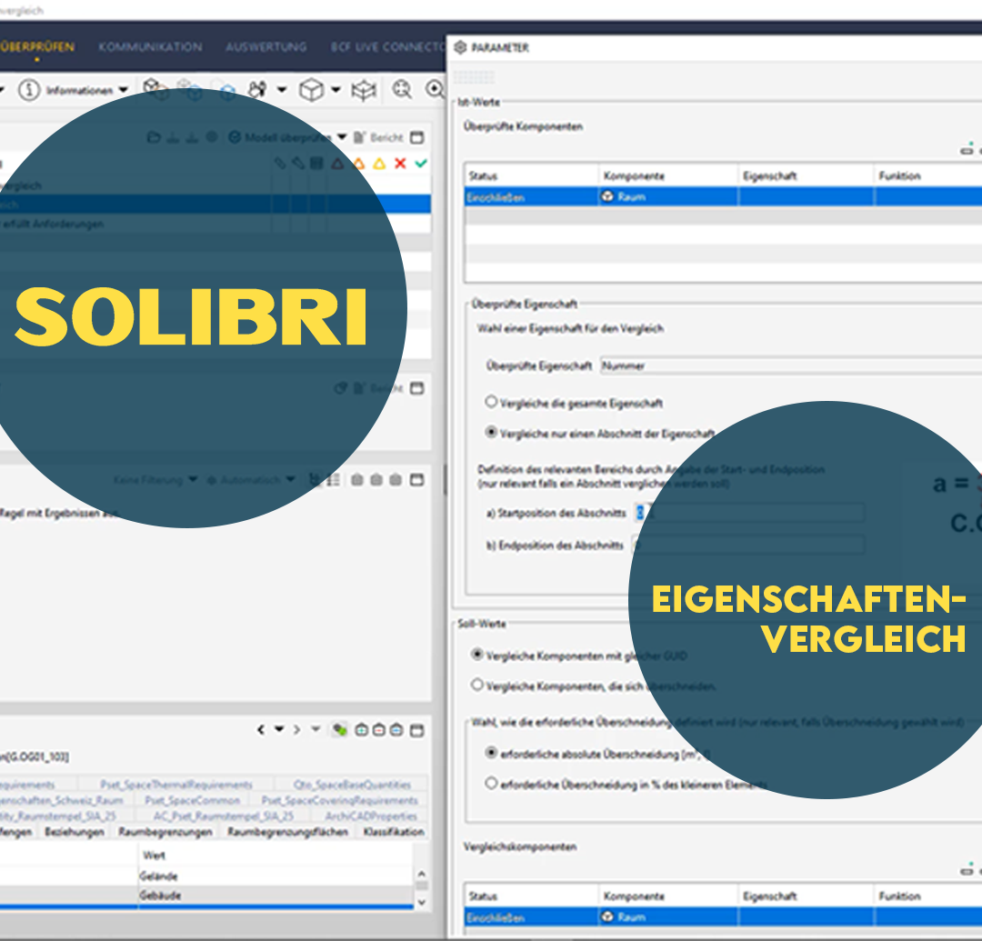Click the Überprüfte Eigenschaft field showing Nummer
982x941 pixels.
791,365
